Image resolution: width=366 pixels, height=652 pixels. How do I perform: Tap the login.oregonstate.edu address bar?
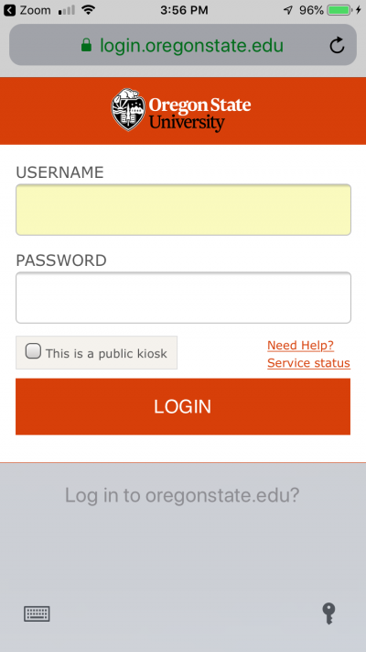click(183, 45)
